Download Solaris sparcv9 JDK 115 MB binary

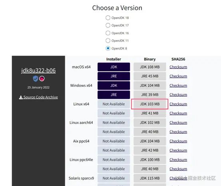point(150,178)
